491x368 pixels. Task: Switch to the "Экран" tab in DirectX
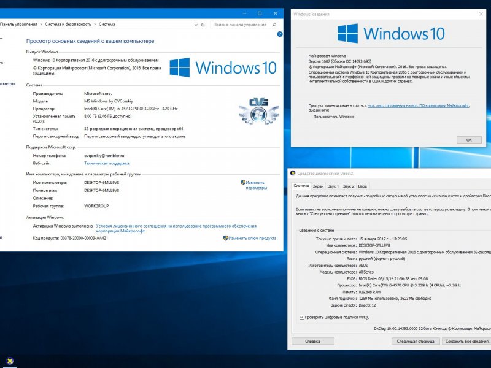click(318, 186)
